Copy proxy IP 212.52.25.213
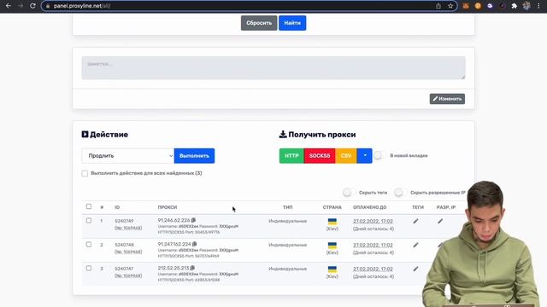The image size is (547, 307). coord(192,268)
